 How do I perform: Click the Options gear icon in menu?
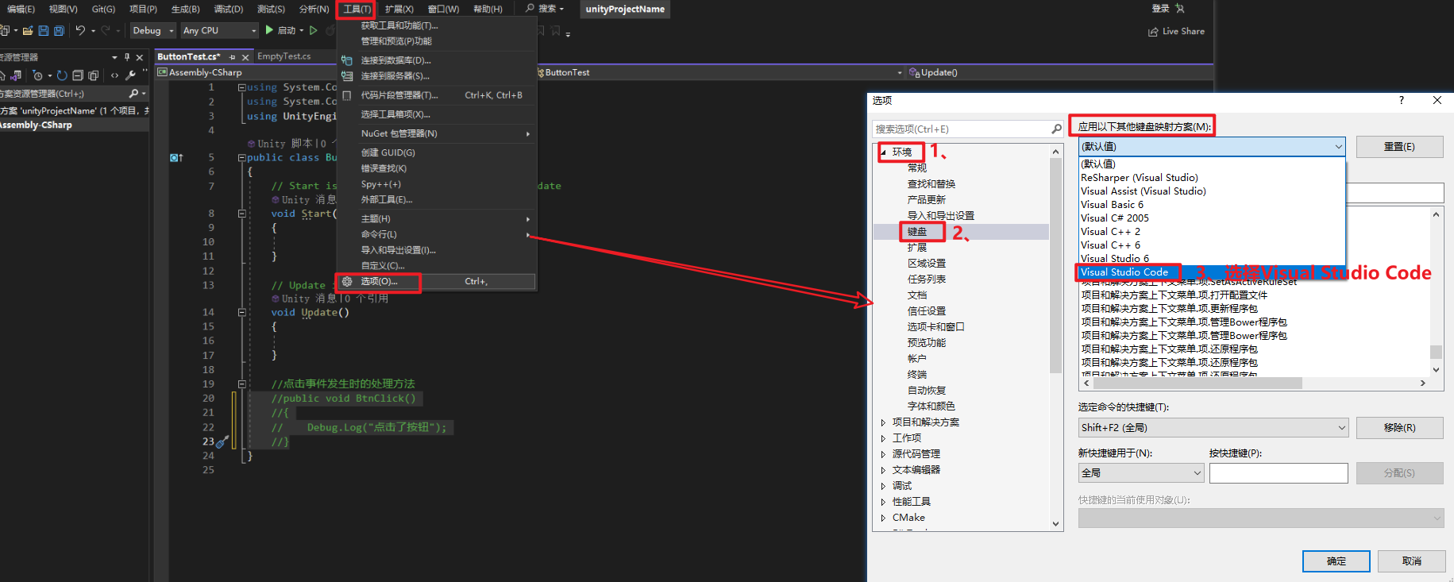point(347,281)
